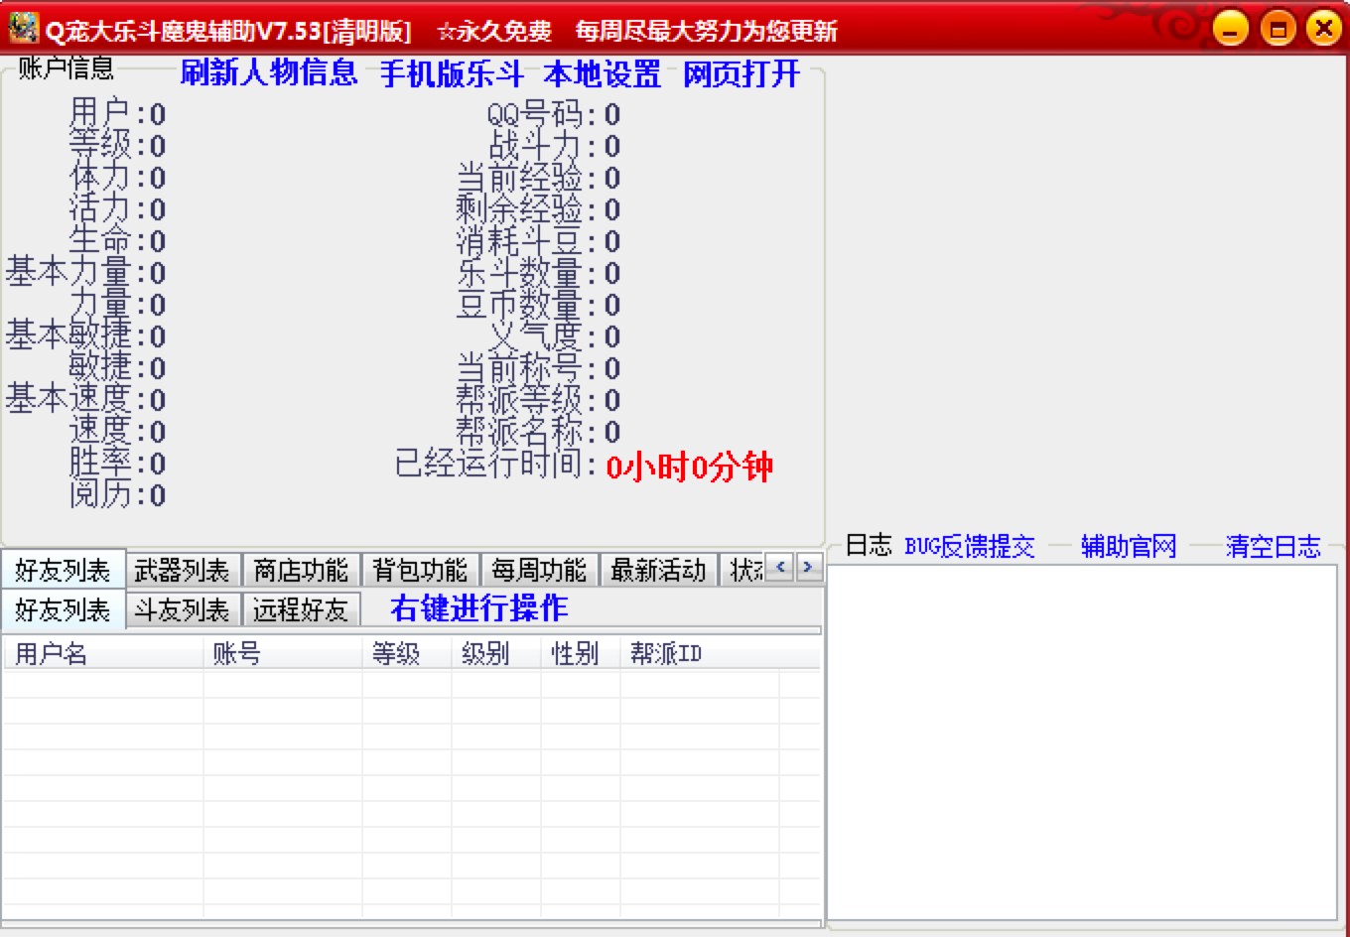Submit feedback via the BUG反馈提交 link
Viewport: 1350px width, 937px height.
[x=969, y=546]
